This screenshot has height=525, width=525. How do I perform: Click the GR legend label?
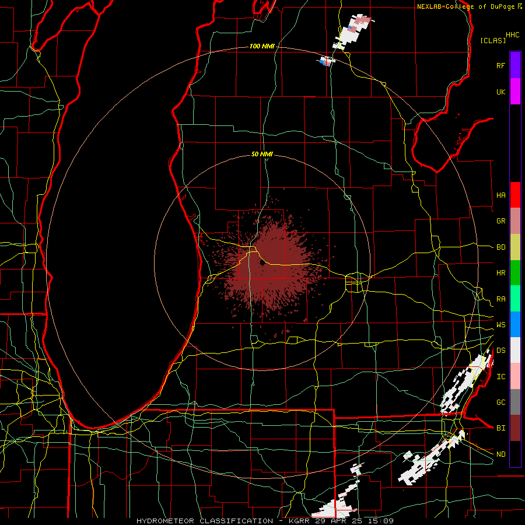click(501, 221)
